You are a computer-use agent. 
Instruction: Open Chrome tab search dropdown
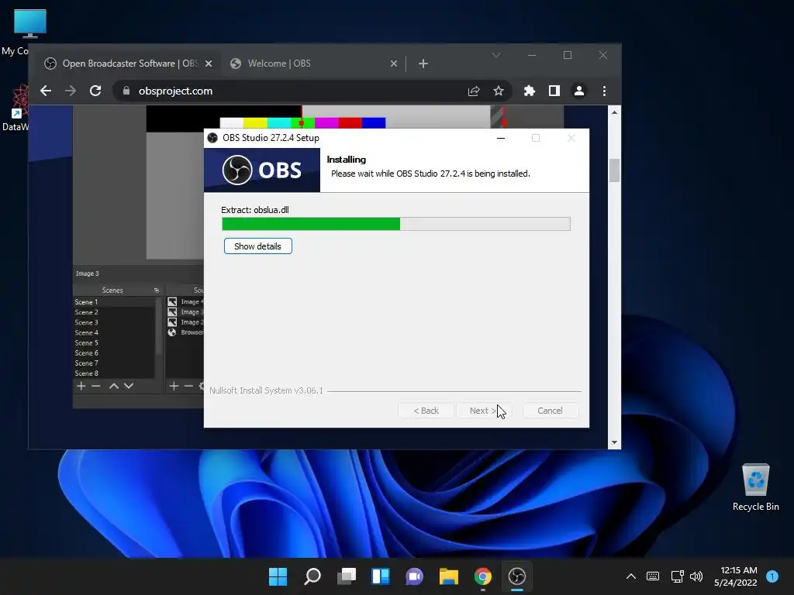point(496,55)
